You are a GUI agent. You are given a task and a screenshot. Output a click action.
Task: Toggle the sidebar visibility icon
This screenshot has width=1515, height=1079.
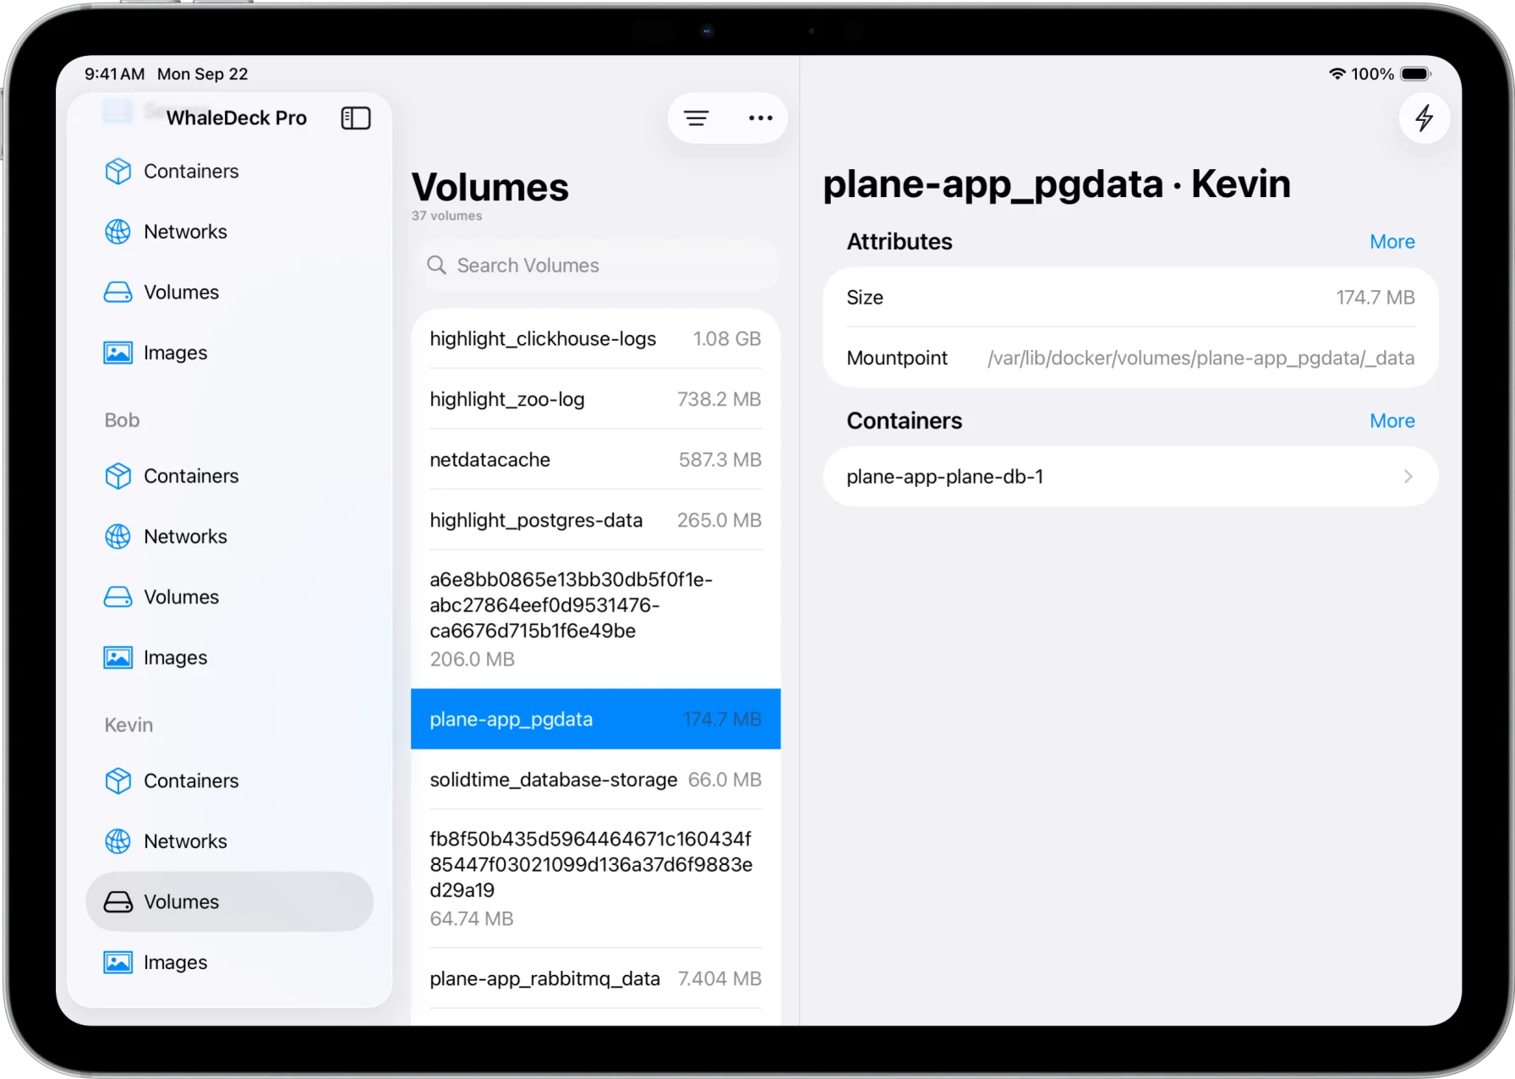(355, 118)
